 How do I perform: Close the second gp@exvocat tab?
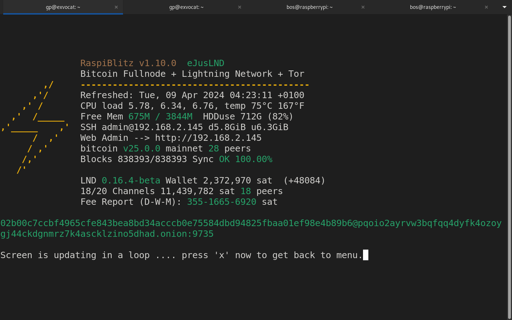(x=240, y=7)
